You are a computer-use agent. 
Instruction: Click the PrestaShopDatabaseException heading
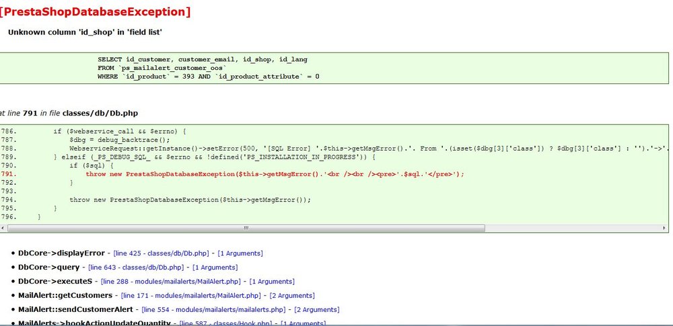(95, 11)
